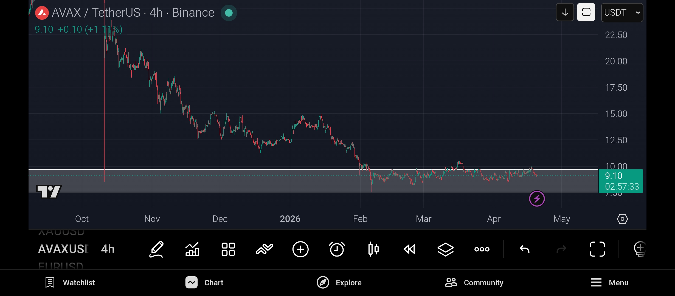Open the layout grid icon
Screen dimensions: 675x296
tap(228, 249)
